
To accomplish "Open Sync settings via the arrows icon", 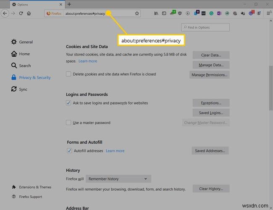I will [x=14, y=89].
